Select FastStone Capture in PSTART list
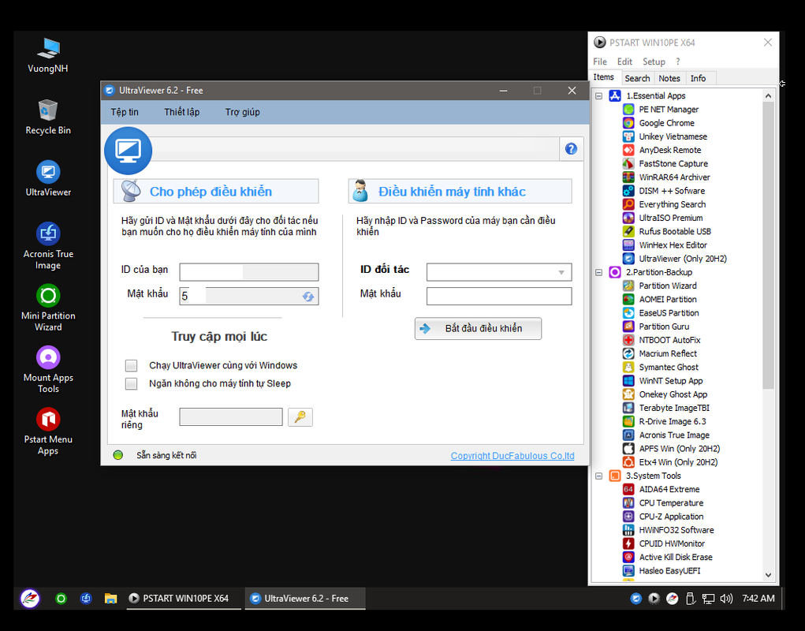This screenshot has height=631, width=805. 673,164
